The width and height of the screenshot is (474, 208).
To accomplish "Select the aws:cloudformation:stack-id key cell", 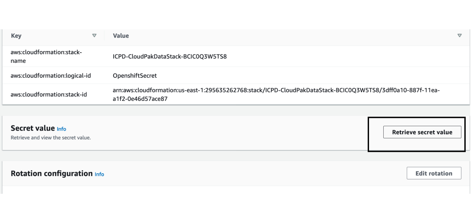I will pos(49,95).
